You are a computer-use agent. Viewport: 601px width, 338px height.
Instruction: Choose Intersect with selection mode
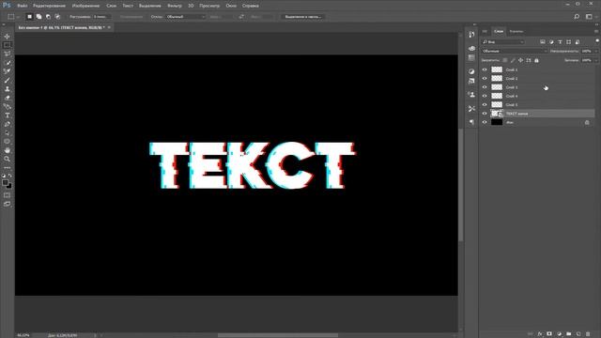coord(57,17)
